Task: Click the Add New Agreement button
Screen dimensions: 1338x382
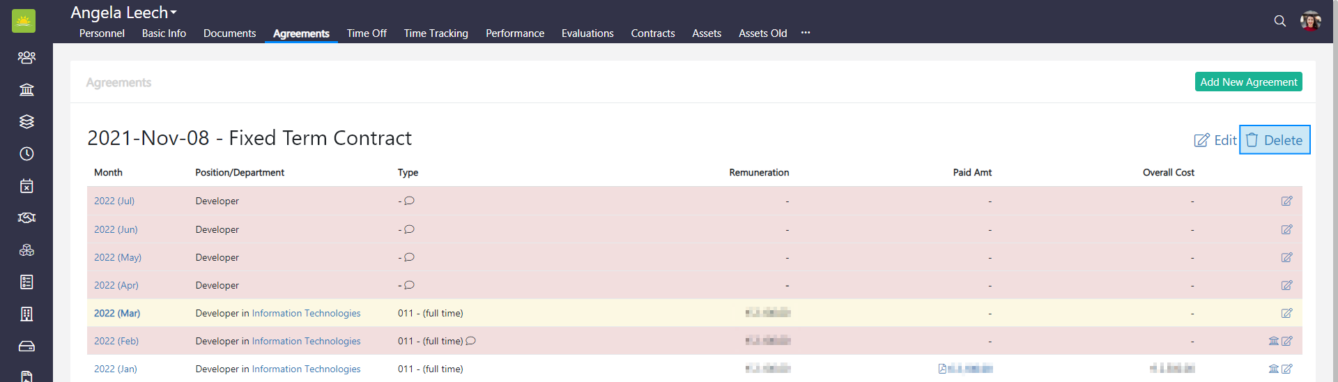Action: tap(1248, 82)
